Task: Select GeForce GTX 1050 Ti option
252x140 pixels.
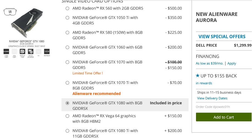Action: click(x=67, y=18)
